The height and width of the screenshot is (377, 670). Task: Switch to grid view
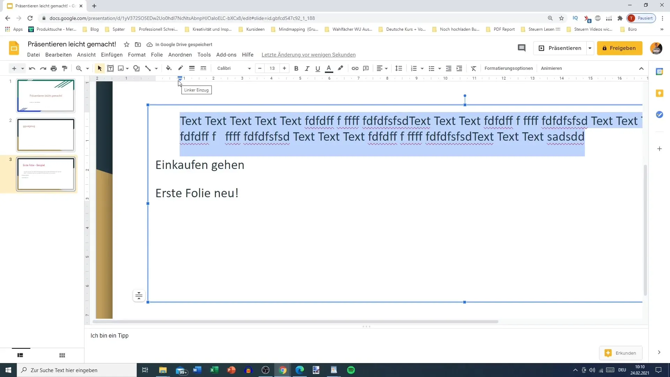pos(62,355)
